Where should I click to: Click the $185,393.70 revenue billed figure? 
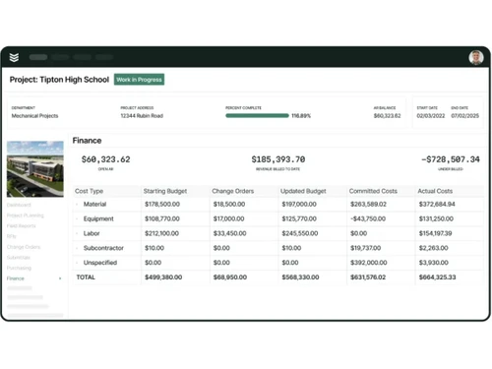[278, 159]
